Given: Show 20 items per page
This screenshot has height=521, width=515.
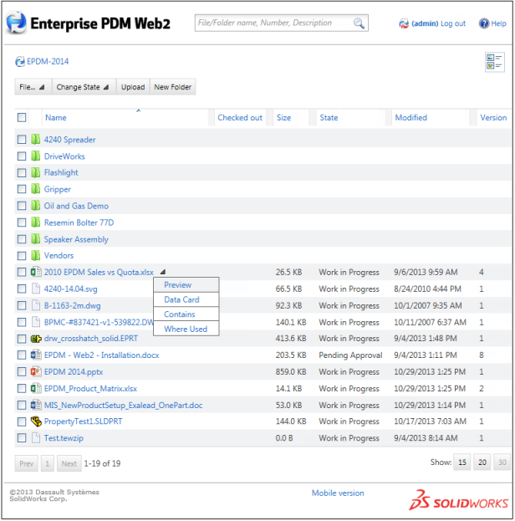Looking at the screenshot, I should coord(482,462).
